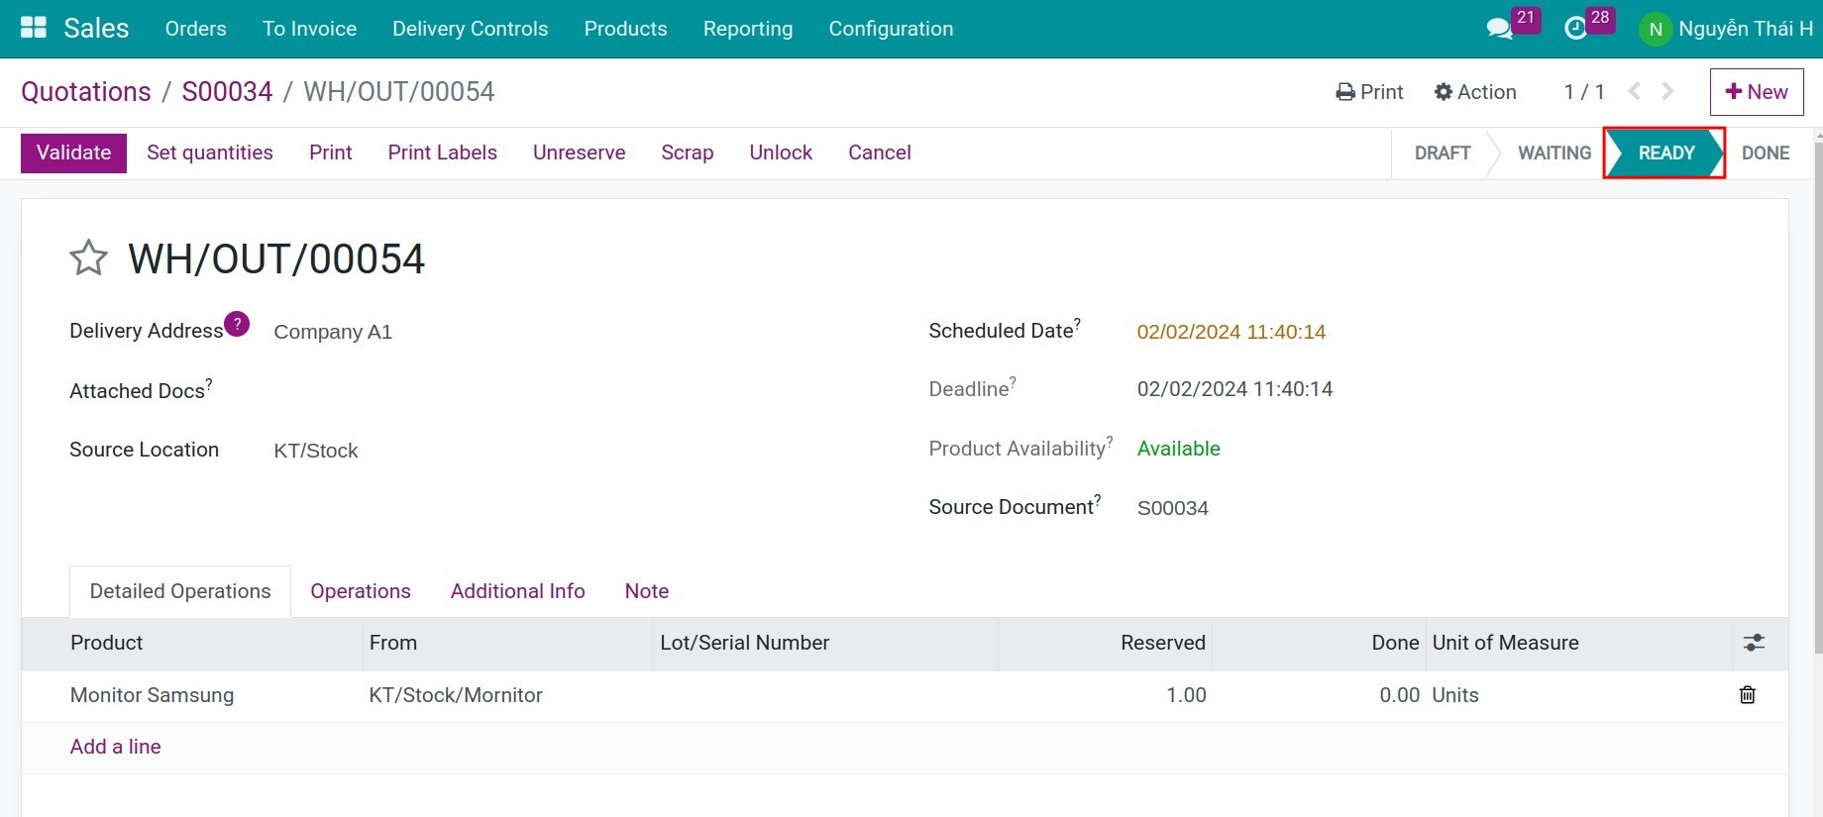
Task: Switch to the Operations tab
Action: coord(360,591)
